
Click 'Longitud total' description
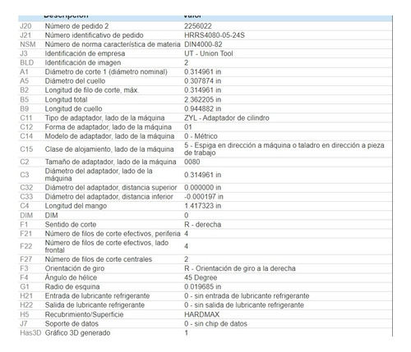pos(66,99)
